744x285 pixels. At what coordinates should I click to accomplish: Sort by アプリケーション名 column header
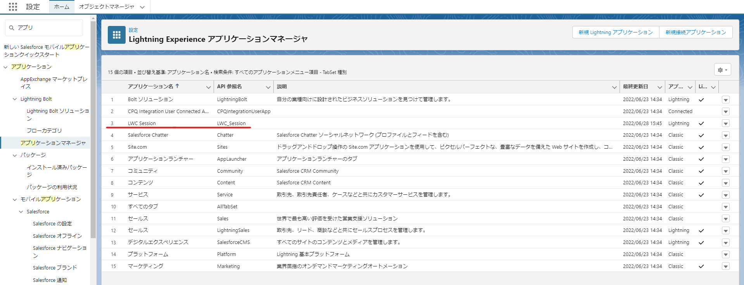pos(150,86)
